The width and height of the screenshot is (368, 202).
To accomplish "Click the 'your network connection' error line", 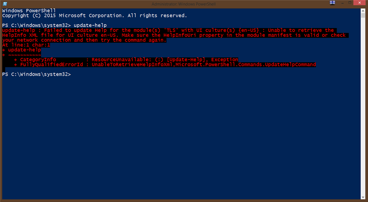I will point(84,40).
